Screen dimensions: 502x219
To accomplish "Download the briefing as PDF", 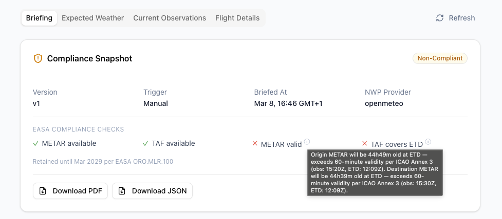I will [x=71, y=191].
